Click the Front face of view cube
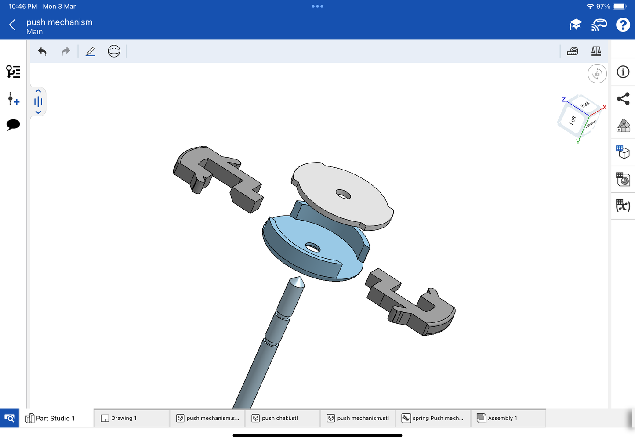Viewport: 635px width, 441px height. point(584,105)
